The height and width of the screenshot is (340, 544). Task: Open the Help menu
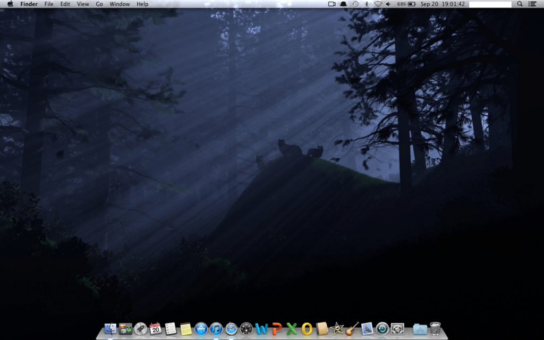coord(142,4)
